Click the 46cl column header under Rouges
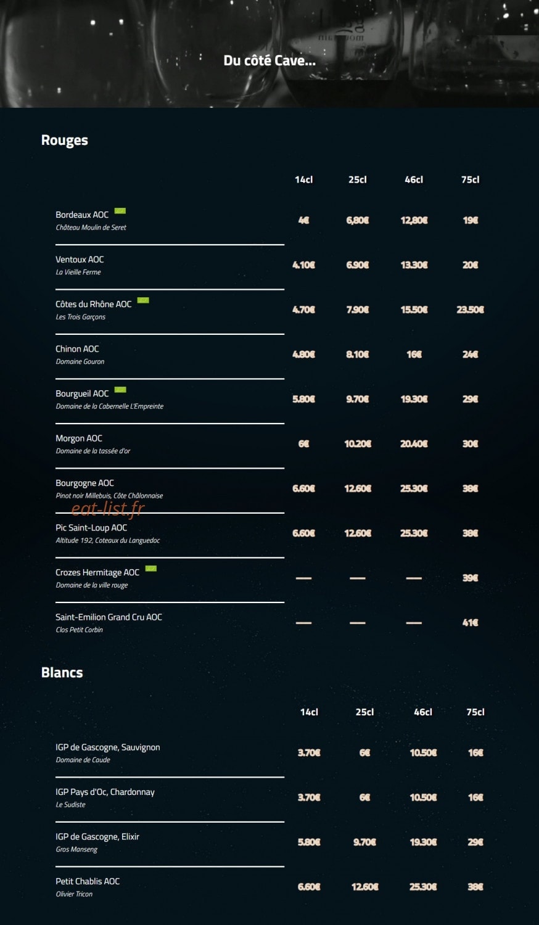The height and width of the screenshot is (925, 539). click(x=414, y=179)
